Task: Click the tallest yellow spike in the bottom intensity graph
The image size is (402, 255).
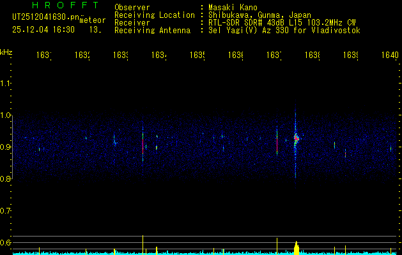Action: 143,245
